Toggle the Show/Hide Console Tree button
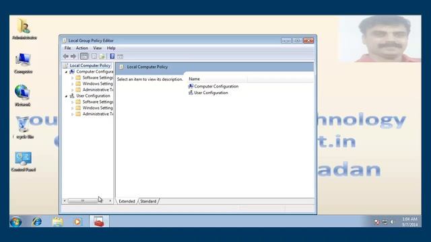 pyautogui.click(x=84, y=56)
